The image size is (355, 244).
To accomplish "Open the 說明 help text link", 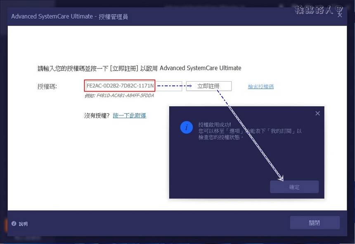I will pyautogui.click(x=23, y=224).
